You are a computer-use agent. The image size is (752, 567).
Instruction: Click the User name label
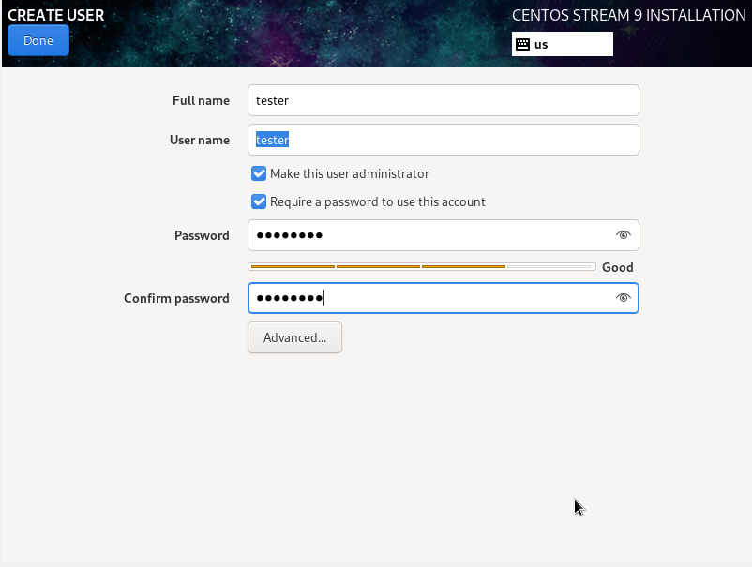click(x=200, y=140)
